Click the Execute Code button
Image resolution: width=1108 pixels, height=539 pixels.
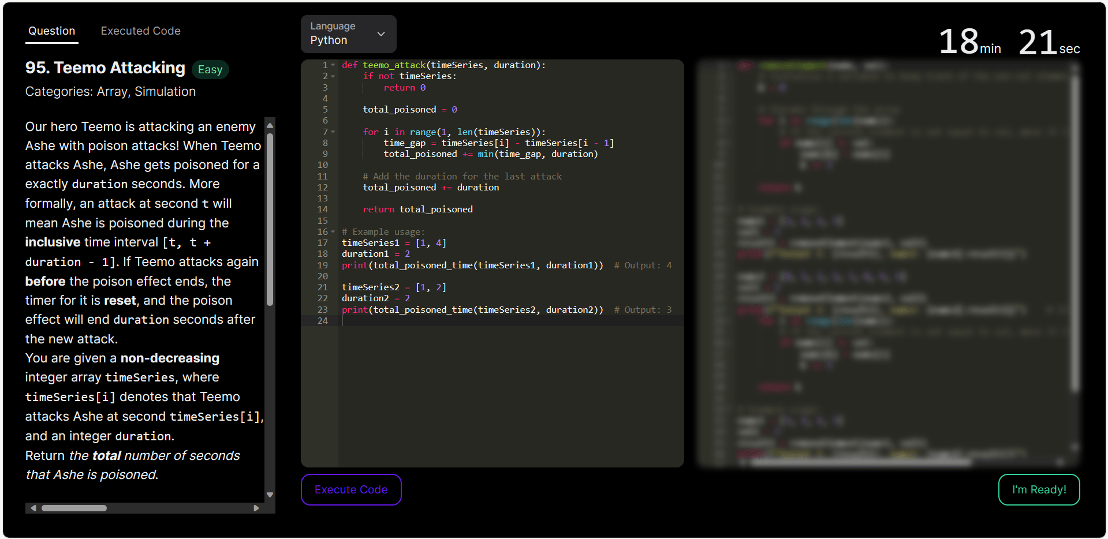point(351,489)
